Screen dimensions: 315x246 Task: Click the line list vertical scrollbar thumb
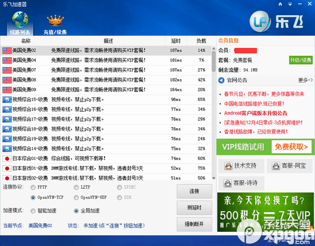click(214, 61)
